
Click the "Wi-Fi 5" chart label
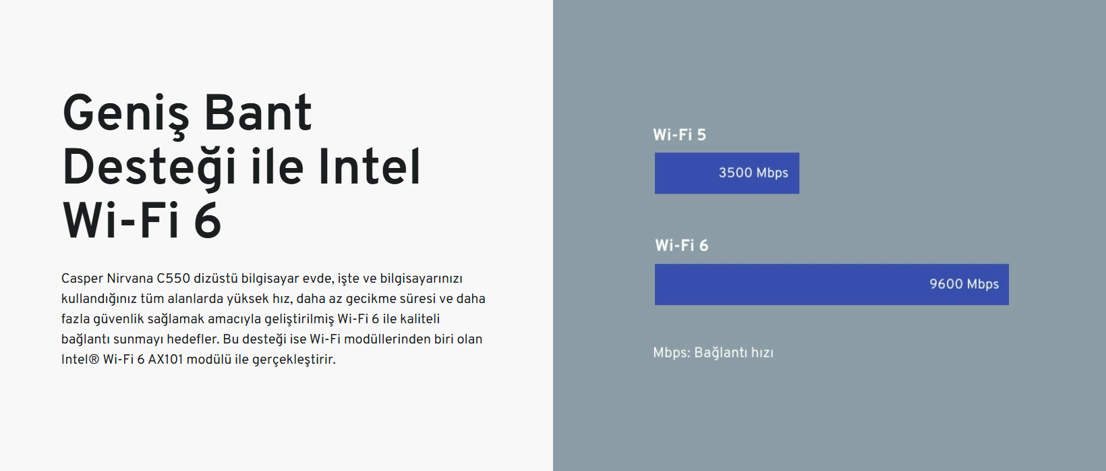[680, 135]
